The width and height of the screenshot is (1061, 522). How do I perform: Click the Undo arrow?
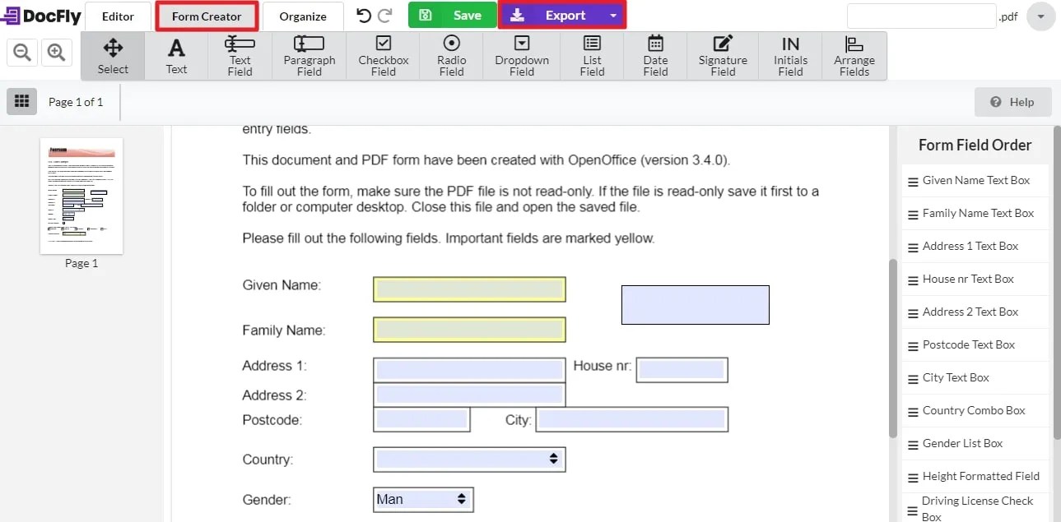[362, 15]
